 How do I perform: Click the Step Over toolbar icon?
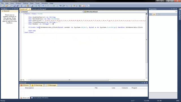(63, 6)
